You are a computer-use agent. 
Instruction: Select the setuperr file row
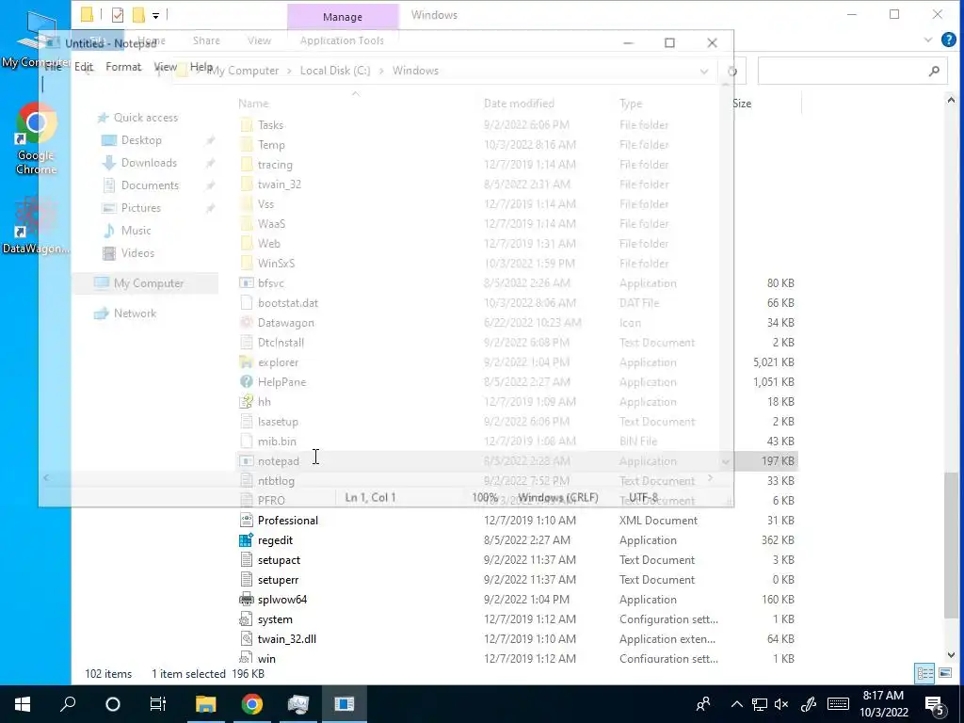pos(517,580)
